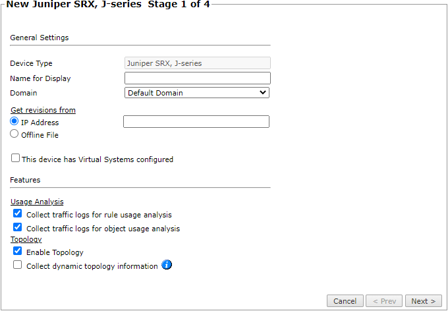Enable Collect dynamic topology information
The height and width of the screenshot is (311, 448).
pyautogui.click(x=17, y=265)
